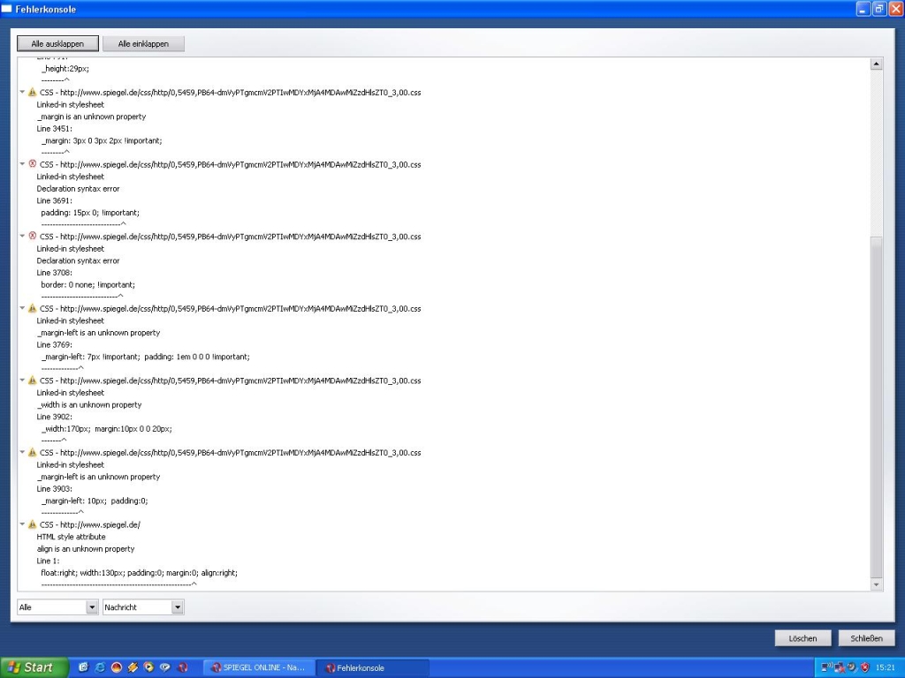Click the 'Löschen' button
Viewport: 905px width, 678px height.
coord(802,638)
